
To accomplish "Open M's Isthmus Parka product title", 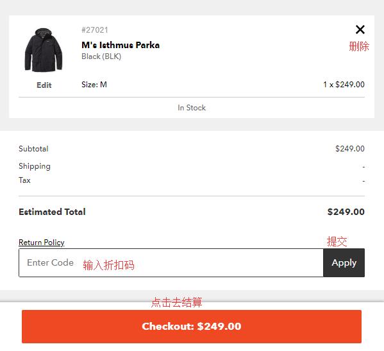I will point(121,45).
